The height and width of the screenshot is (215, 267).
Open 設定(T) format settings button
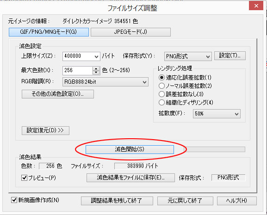click(x=230, y=56)
